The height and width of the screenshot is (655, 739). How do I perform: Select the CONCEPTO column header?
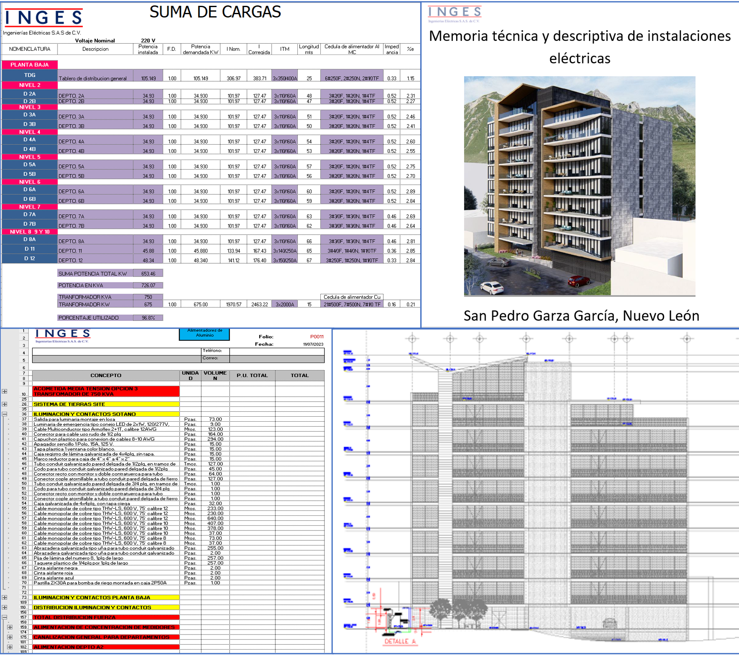pos(106,375)
